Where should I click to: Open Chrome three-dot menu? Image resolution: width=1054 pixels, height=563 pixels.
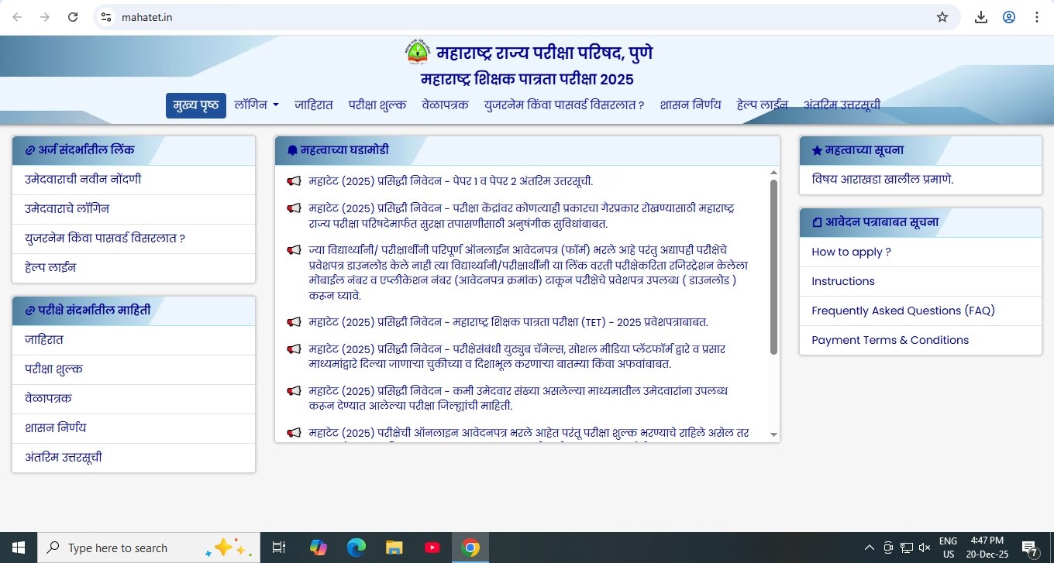1037,17
